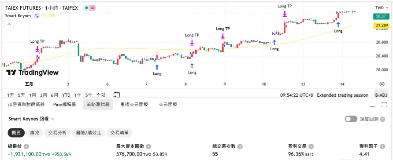Click the Extended trading session label
393x160 pixels.
coord(342,95)
